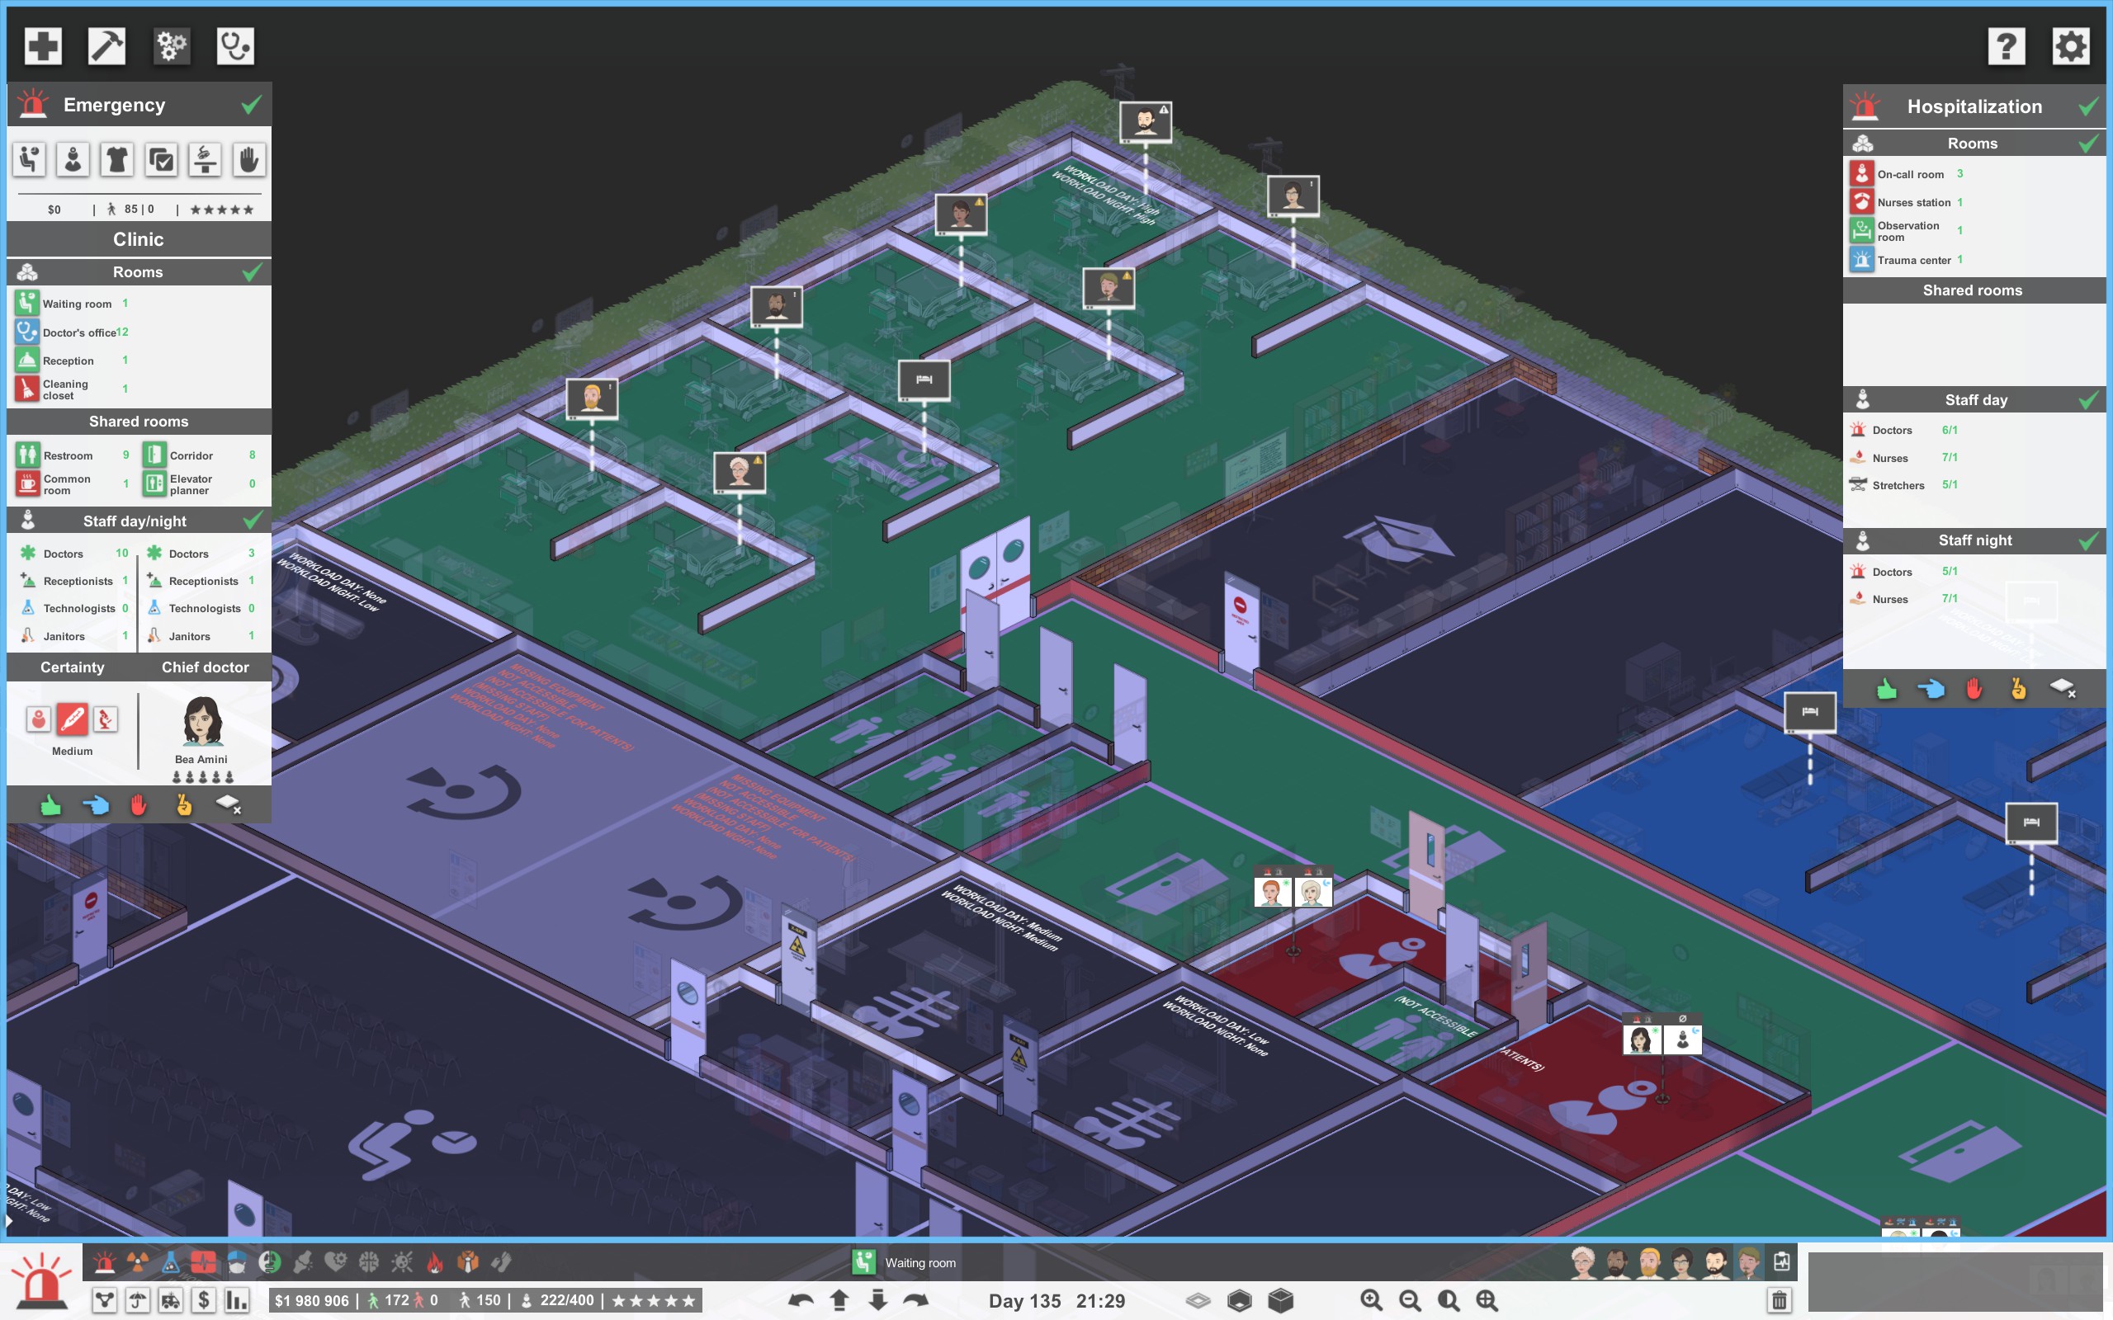Open the stethoscope patients panel icon
Screen dimensions: 2113x1320
[235, 45]
